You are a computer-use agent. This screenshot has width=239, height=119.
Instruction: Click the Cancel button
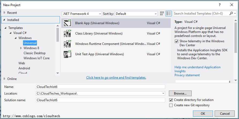(x=225, y=114)
